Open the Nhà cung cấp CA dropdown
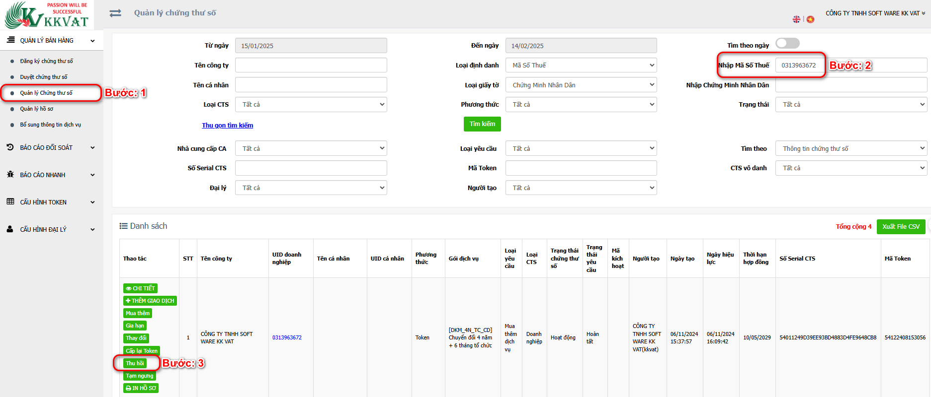This screenshot has height=397, width=931. (311, 148)
